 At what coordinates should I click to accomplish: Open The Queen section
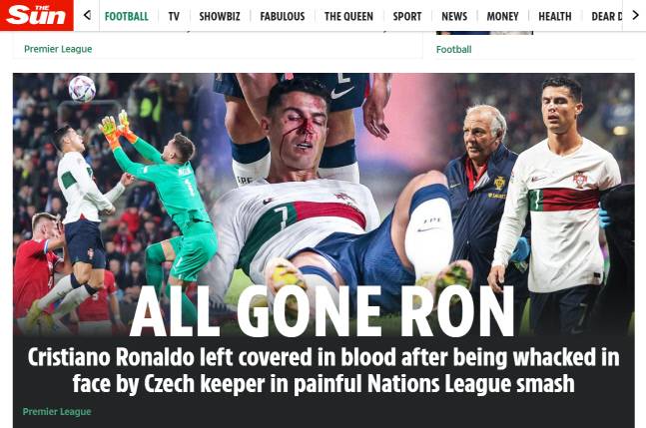[x=348, y=16]
